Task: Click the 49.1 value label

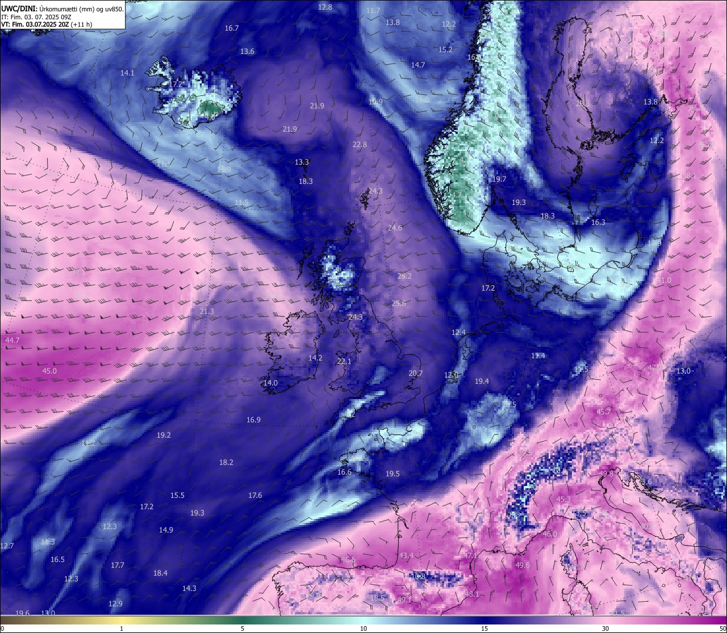Action: 404,600
